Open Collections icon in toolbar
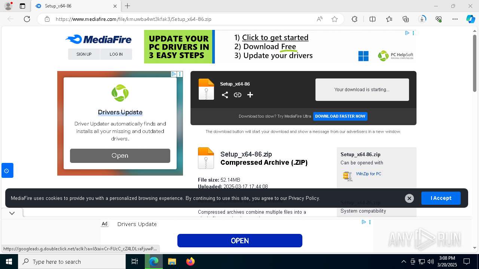Viewport: 479px width, 269px height. [x=406, y=19]
